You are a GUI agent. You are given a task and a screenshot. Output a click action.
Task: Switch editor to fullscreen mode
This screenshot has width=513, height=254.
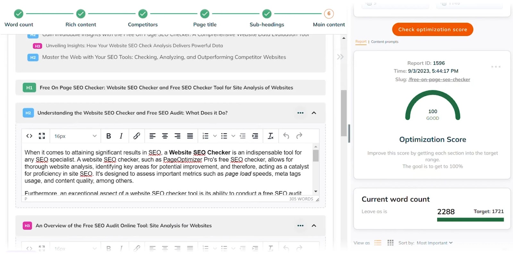click(42, 136)
